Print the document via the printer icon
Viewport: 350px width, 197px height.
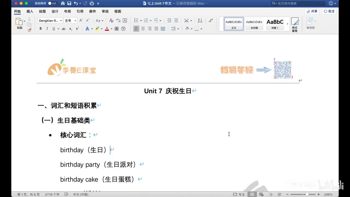[92, 3]
